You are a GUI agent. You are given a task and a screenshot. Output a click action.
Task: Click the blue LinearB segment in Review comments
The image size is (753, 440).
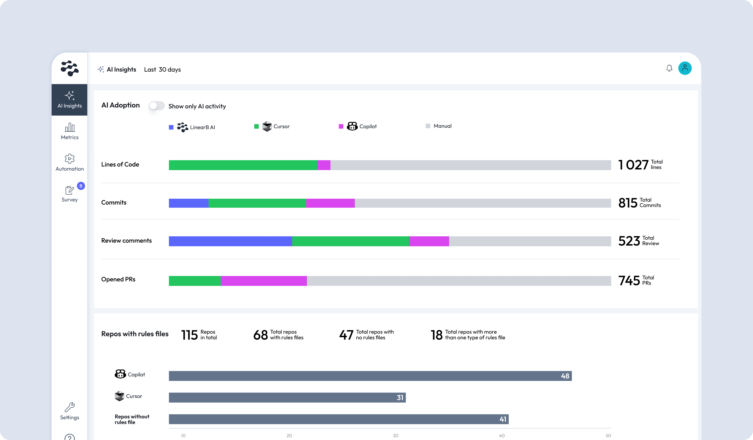point(230,241)
